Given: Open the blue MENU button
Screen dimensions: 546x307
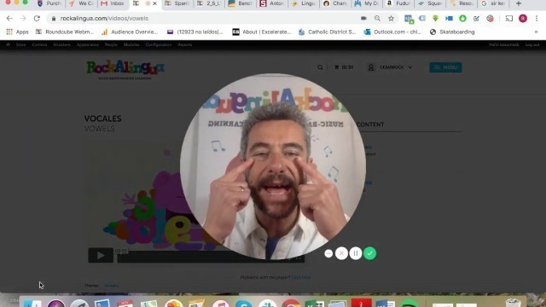Looking at the screenshot, I should [x=445, y=67].
